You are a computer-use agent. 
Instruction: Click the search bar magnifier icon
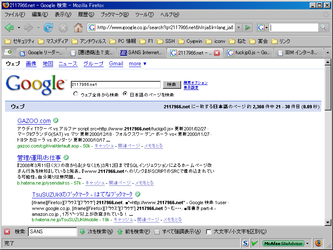pos(323,27)
